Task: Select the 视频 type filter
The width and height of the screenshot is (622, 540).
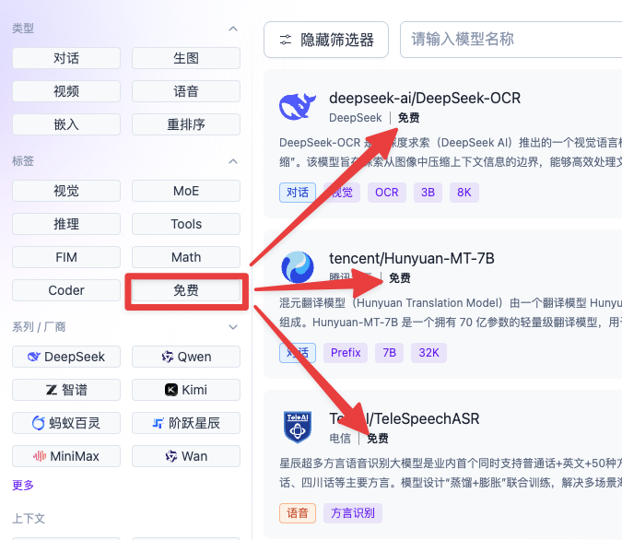Action: pyautogui.click(x=66, y=91)
